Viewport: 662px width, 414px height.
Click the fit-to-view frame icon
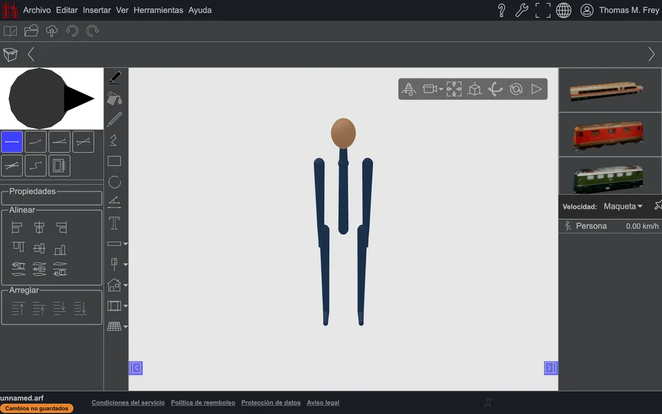[x=454, y=89]
